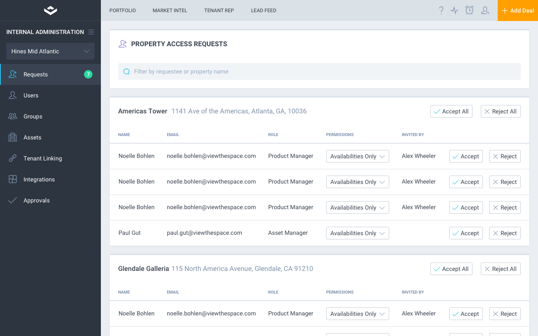538x336 pixels.
Task: Open the user profile icon
Action: point(485,10)
